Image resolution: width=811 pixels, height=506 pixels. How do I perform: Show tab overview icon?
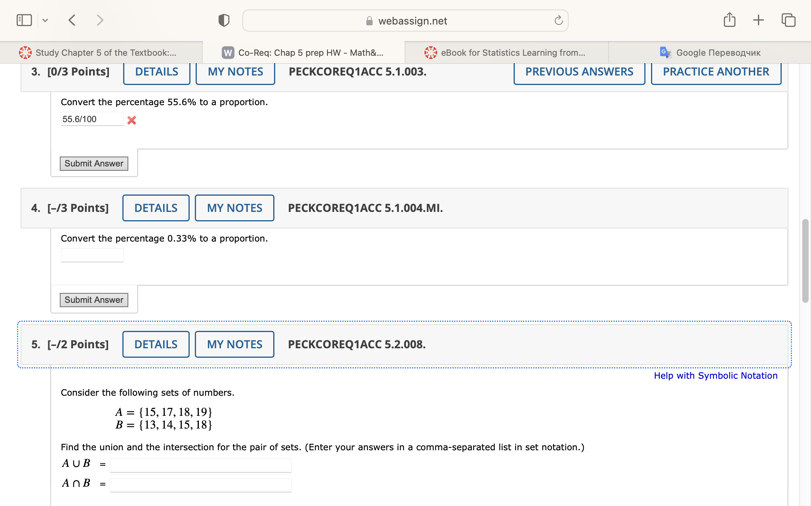pos(788,20)
